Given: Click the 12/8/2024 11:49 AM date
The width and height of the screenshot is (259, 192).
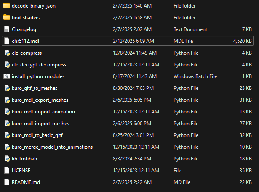Looking at the screenshot, I should tap(135, 53).
